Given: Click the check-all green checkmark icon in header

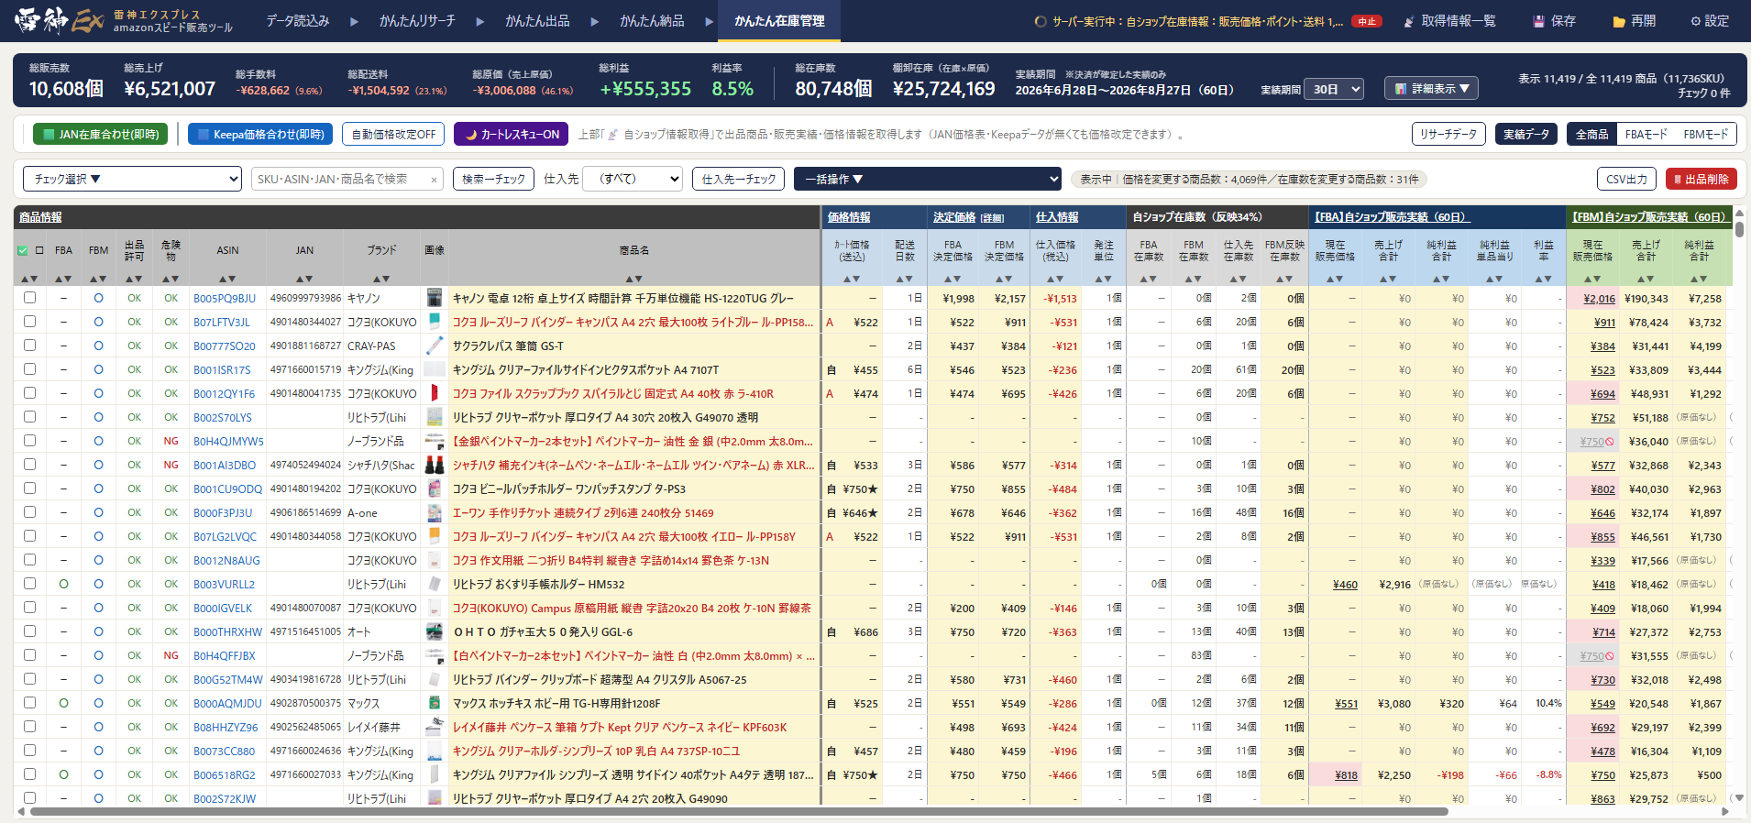Looking at the screenshot, I should click(23, 250).
